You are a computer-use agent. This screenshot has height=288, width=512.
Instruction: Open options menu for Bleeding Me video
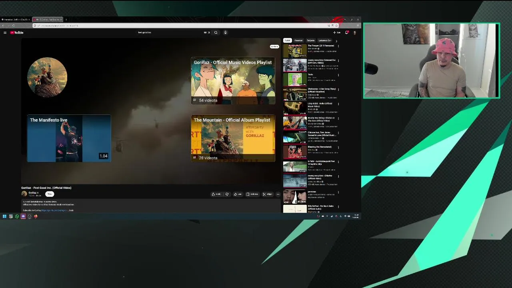tap(338, 147)
